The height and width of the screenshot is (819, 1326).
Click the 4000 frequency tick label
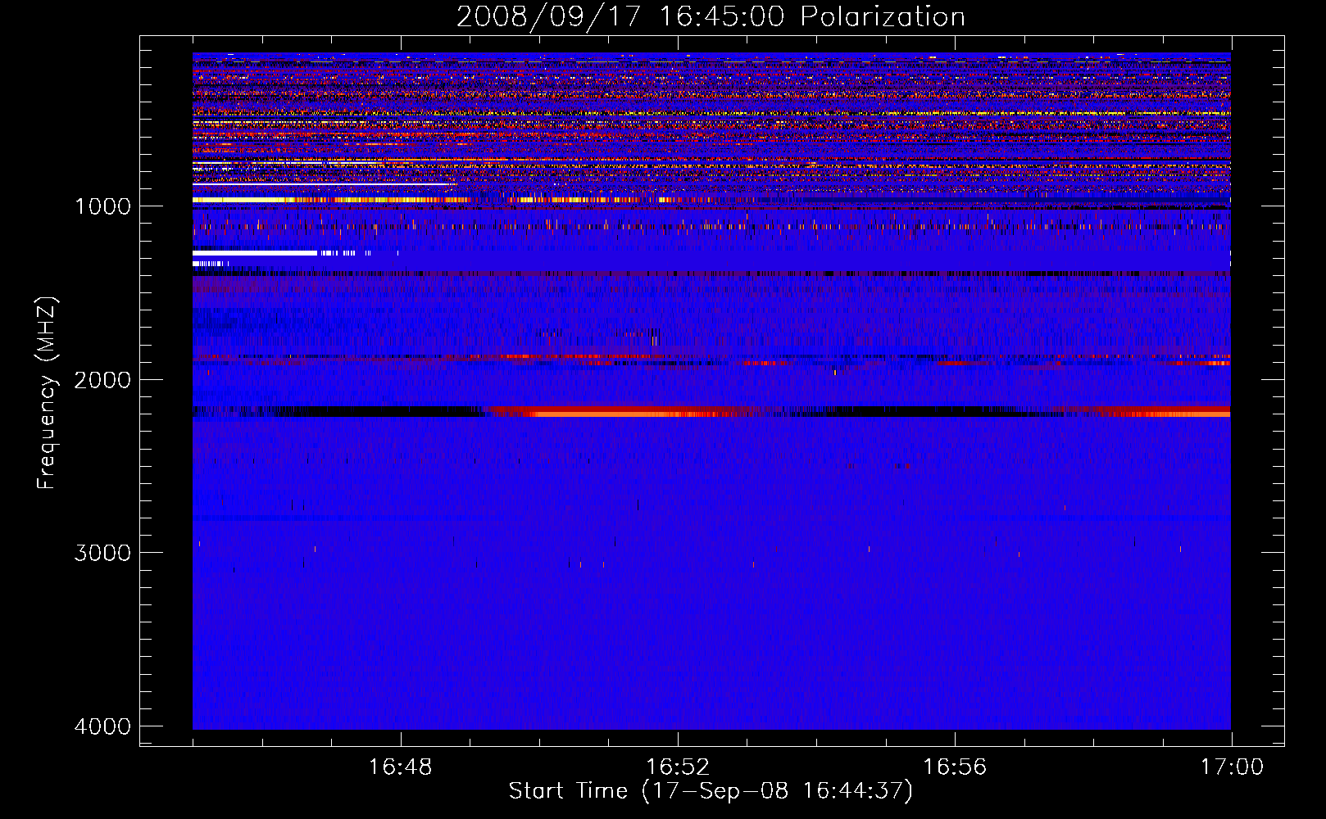pos(103,726)
